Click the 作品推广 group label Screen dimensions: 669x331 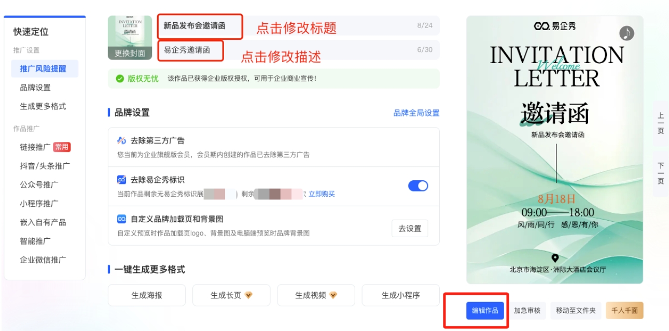(x=26, y=128)
